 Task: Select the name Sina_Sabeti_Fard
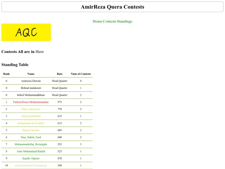31,137
